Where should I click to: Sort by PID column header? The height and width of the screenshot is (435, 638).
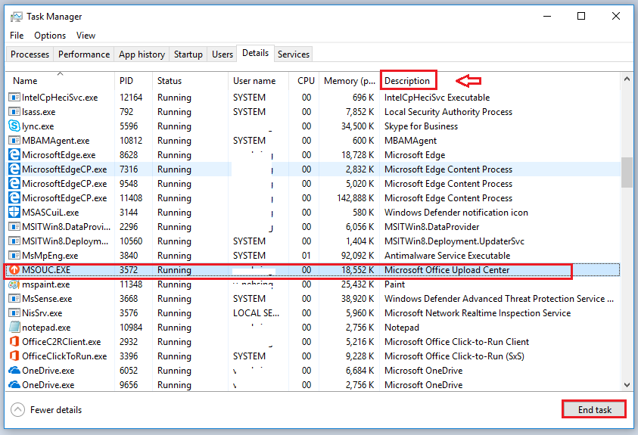point(133,81)
